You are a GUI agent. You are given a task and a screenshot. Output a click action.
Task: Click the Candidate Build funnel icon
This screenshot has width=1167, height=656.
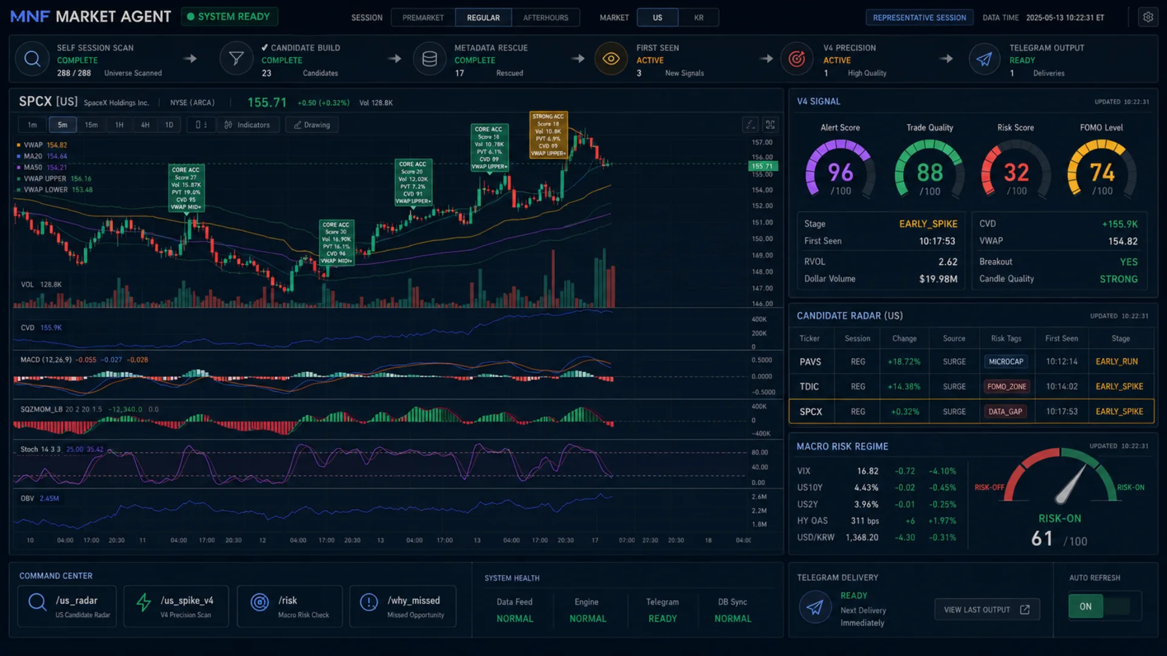[236, 59]
